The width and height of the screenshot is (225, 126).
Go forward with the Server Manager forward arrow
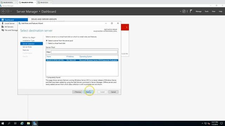coord(8,11)
